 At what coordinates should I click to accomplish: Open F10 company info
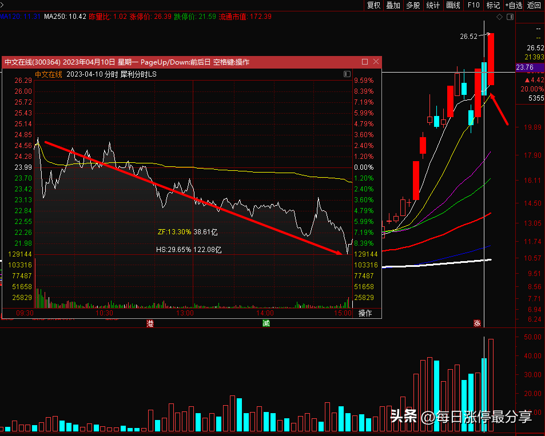click(474, 5)
